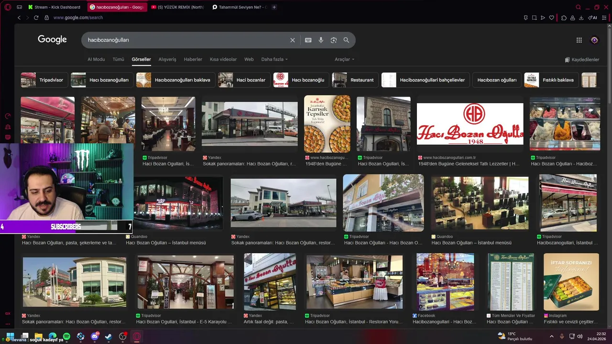Open Edge browser from the taskbar
The image size is (612, 344).
(x=53, y=336)
